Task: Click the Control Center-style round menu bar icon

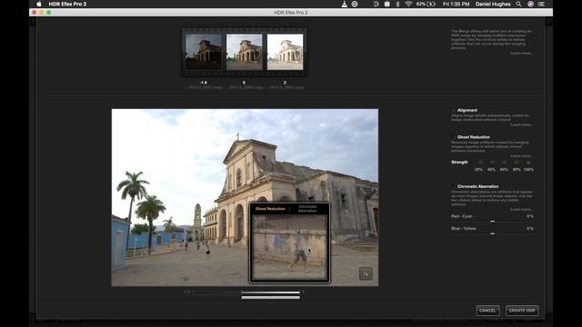Action: pos(355,4)
